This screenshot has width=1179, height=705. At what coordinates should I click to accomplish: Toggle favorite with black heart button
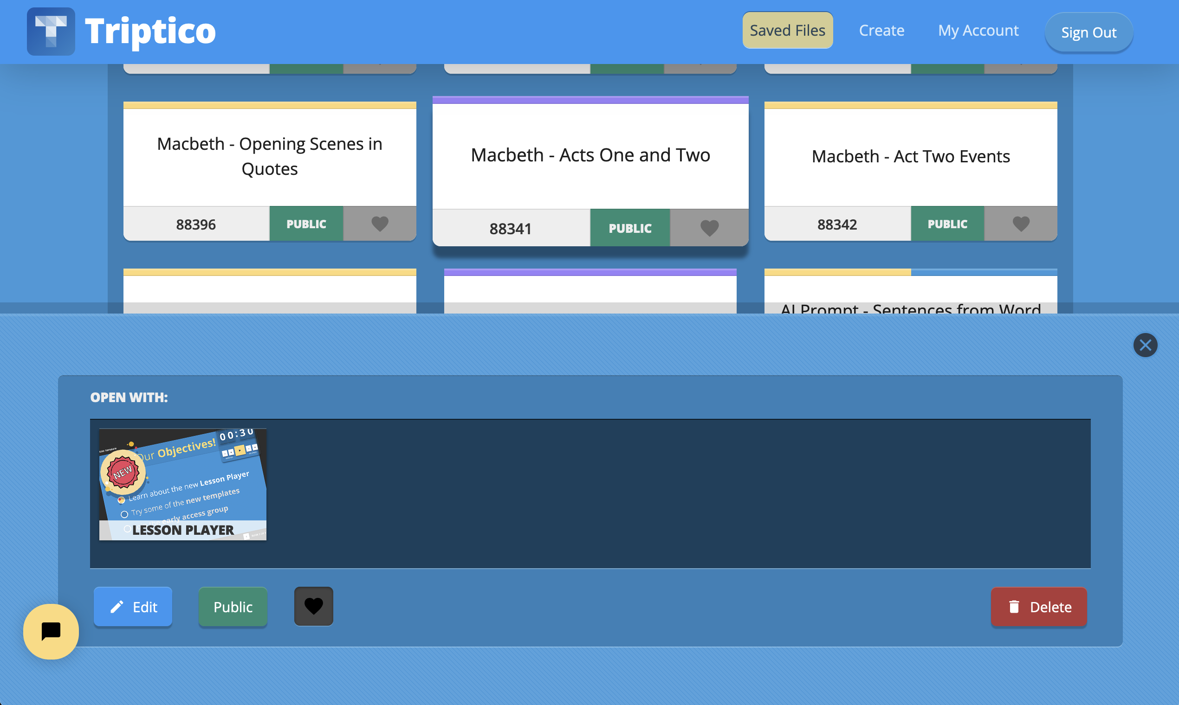[313, 606]
